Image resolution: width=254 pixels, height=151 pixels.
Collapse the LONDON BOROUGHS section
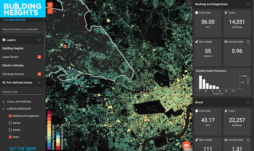(x=4, y=109)
